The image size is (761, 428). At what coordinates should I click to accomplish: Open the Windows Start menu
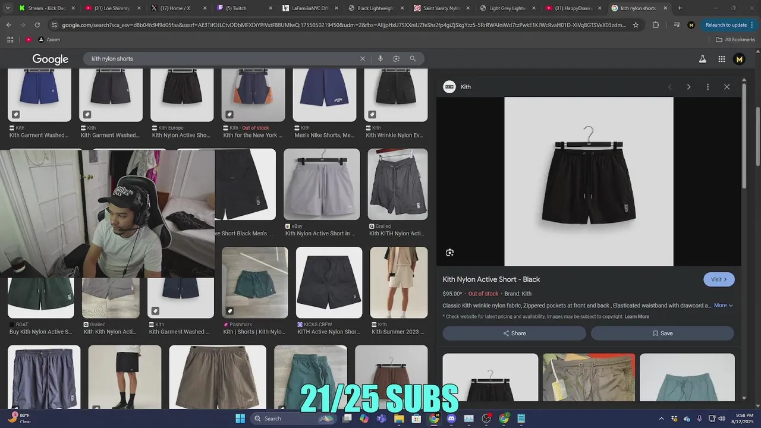240,418
